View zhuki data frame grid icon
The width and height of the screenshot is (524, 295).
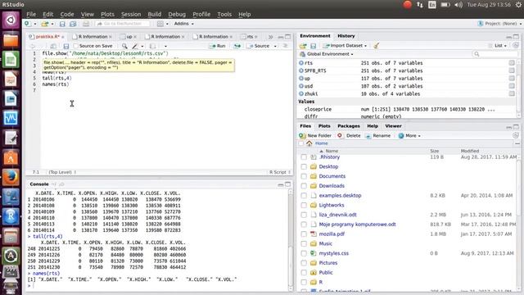[x=512, y=93]
